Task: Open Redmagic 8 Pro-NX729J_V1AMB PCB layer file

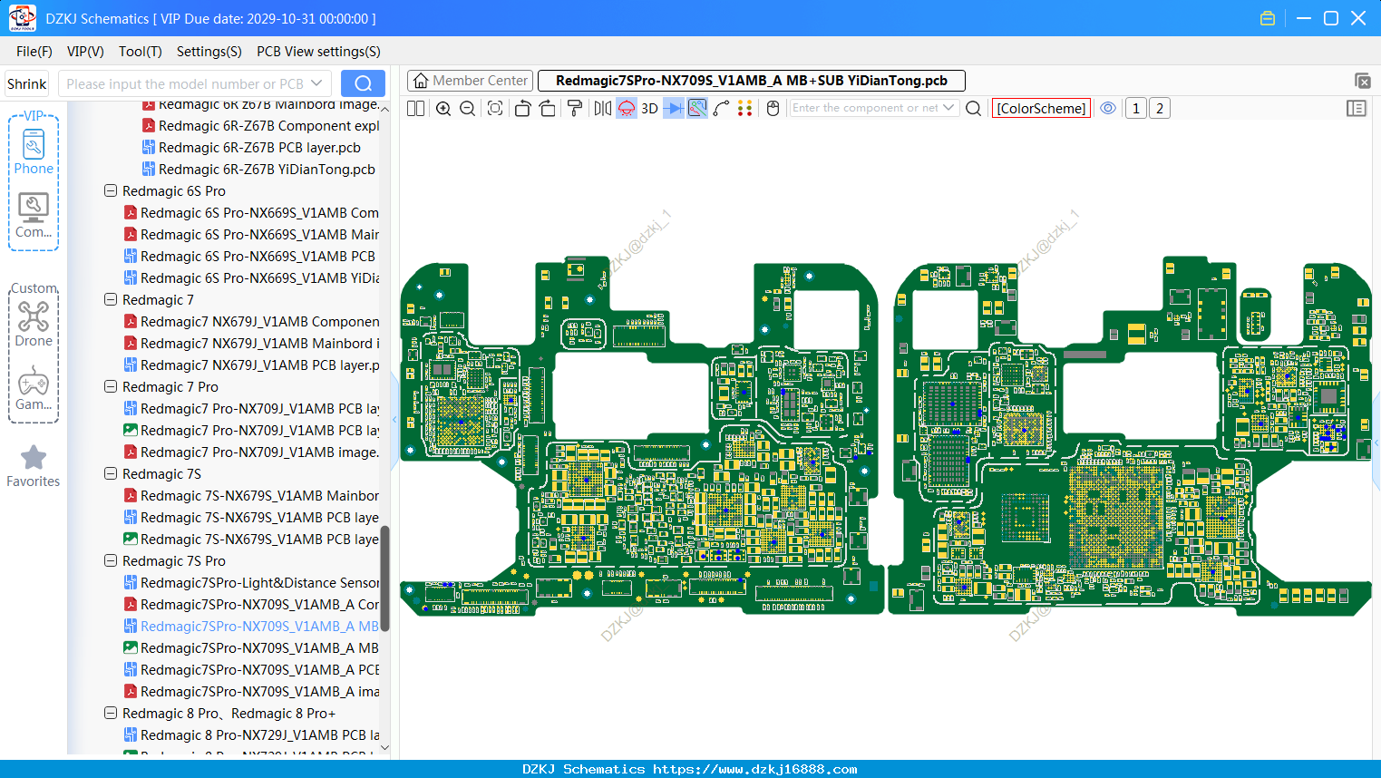Action: coord(251,735)
